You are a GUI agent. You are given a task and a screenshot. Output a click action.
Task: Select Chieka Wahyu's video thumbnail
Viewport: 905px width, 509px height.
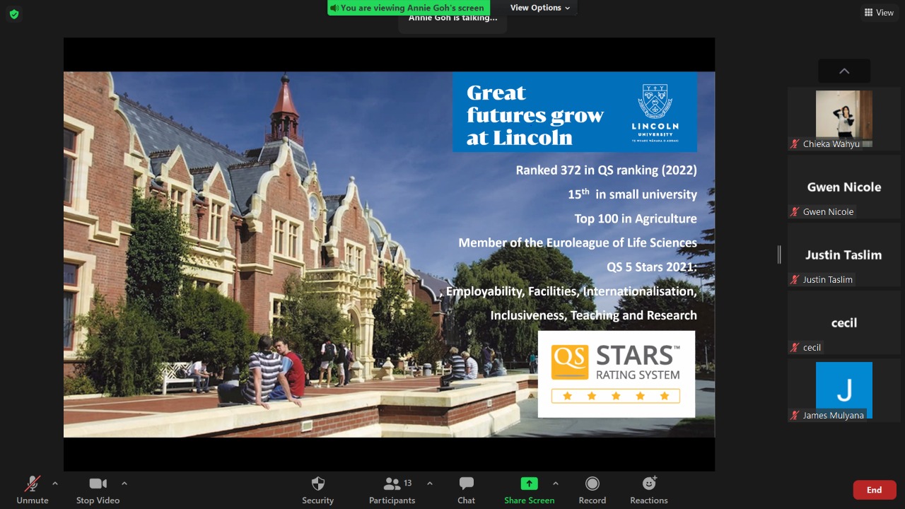(844, 118)
